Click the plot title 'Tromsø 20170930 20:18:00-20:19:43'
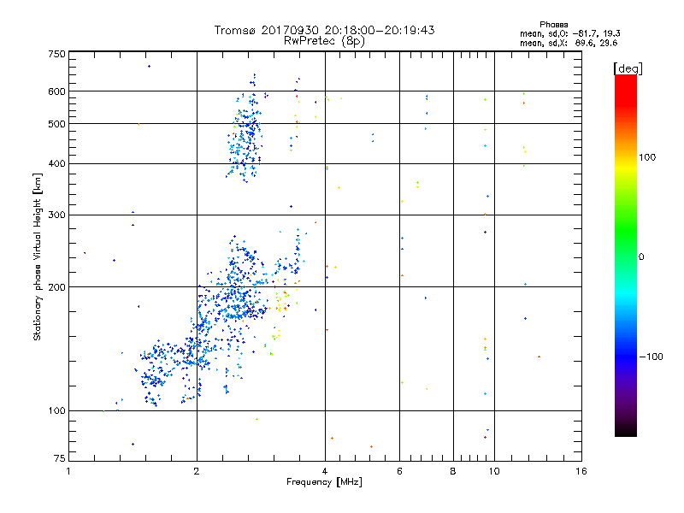Viewport: 684px width, 513px height. pyautogui.click(x=324, y=30)
